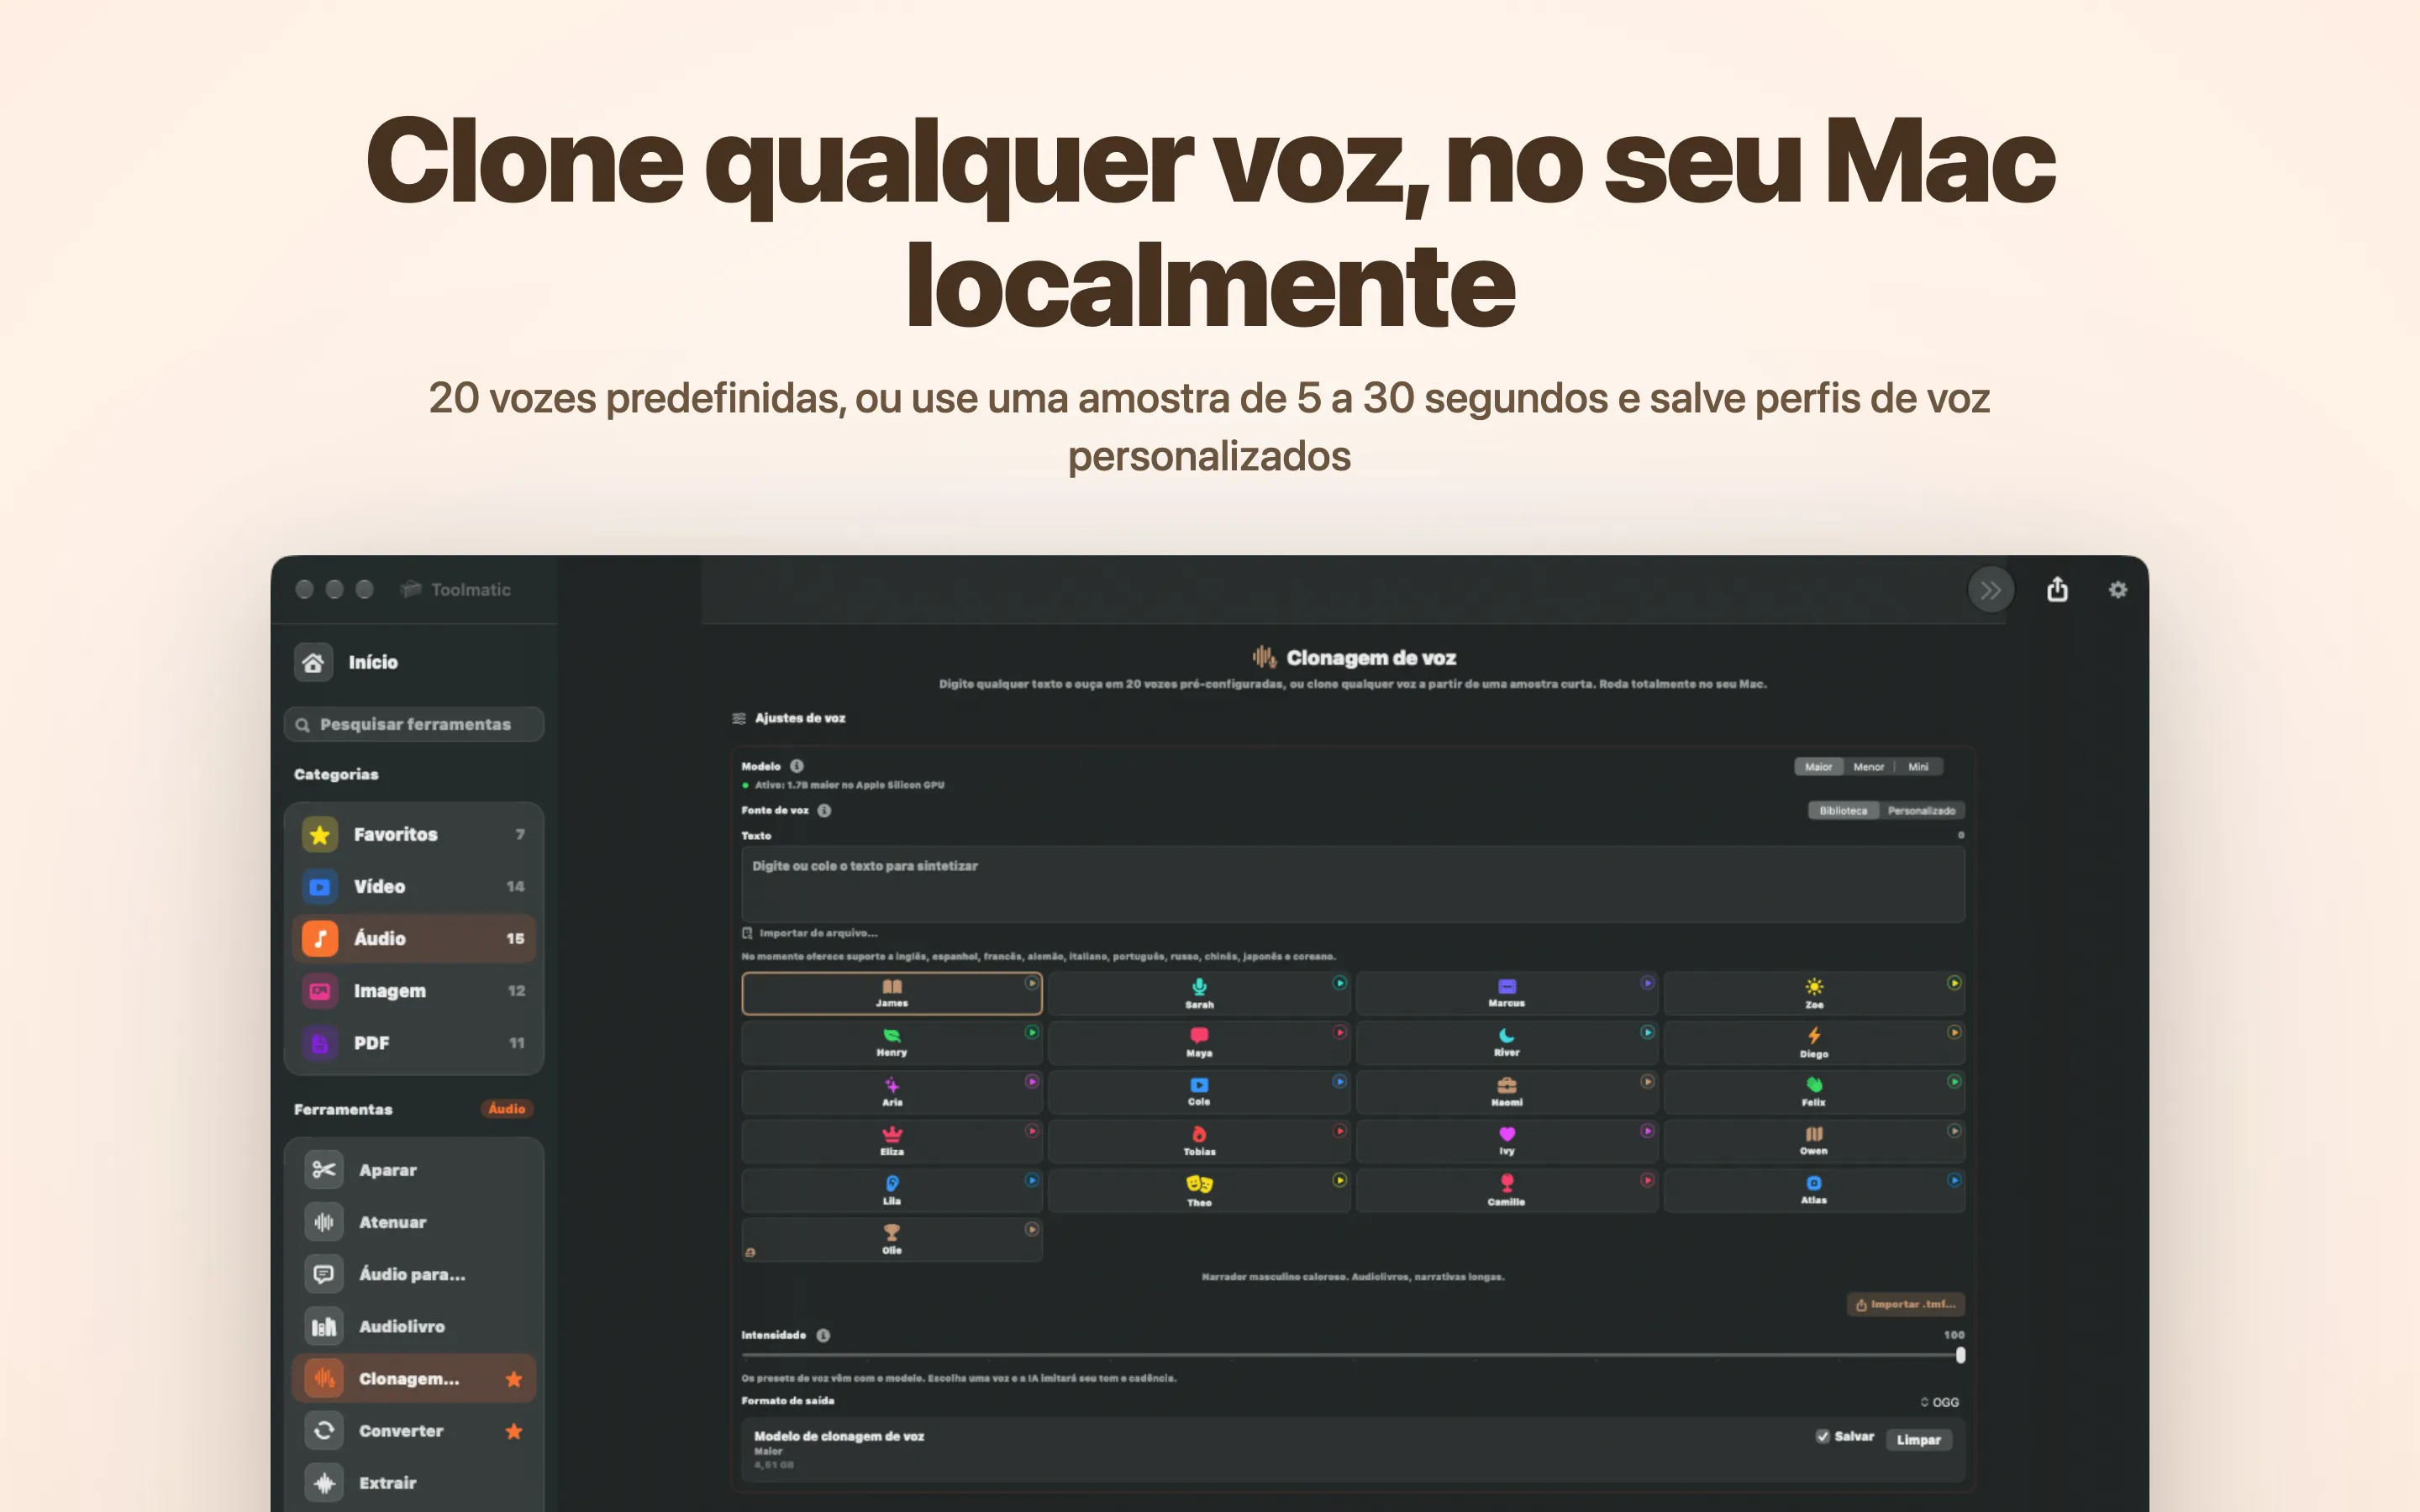Open the Imagem category
Screen dimensions: 2420x1512
coord(414,990)
